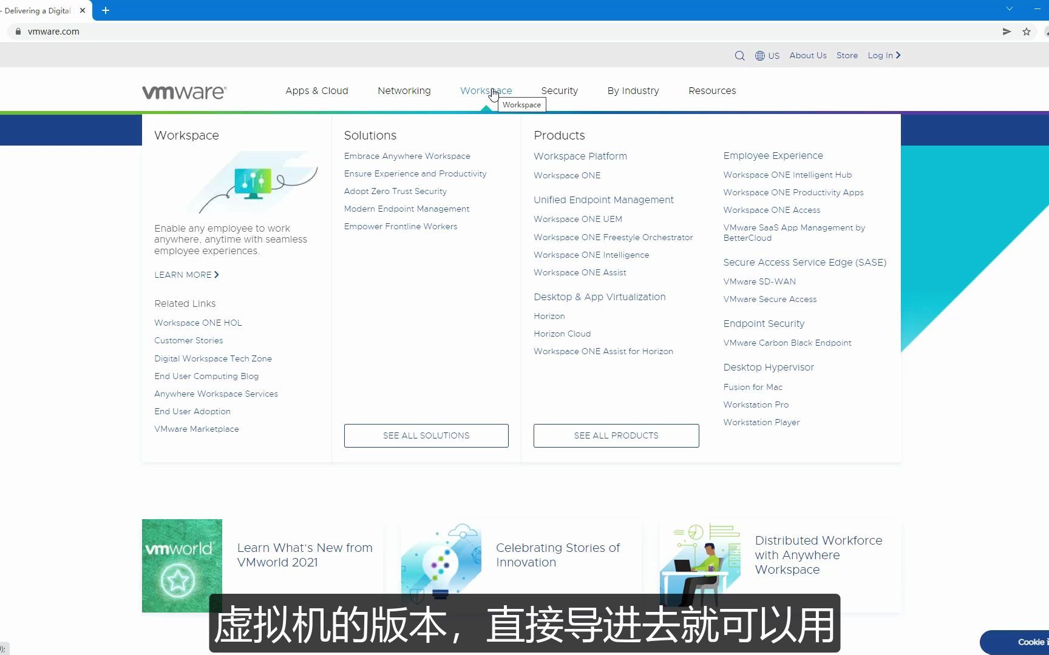Open VMware Carbon Black Endpoint
Viewport: 1049px width, 655px height.
[x=787, y=343]
